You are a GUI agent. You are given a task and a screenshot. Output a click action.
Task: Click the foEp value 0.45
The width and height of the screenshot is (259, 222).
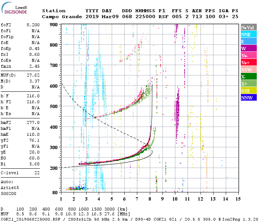pyautogui.click(x=34, y=48)
